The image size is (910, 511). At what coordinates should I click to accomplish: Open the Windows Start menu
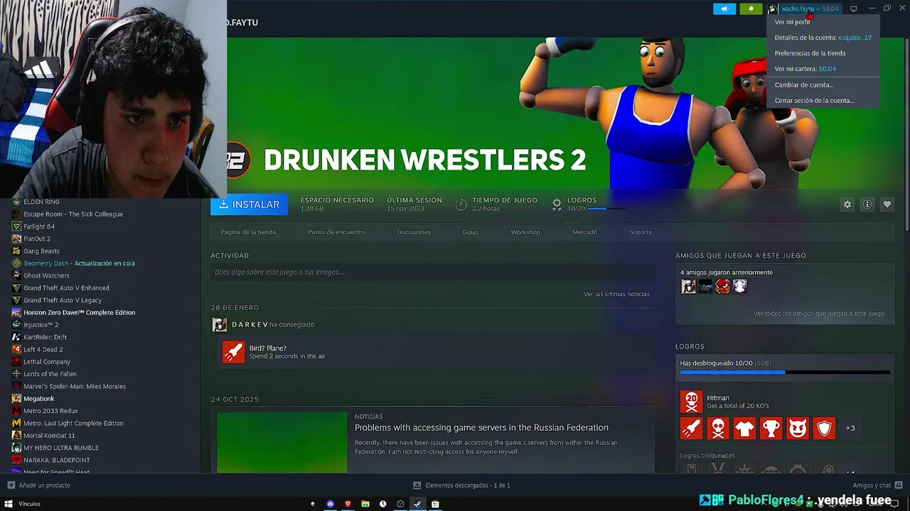[9, 504]
